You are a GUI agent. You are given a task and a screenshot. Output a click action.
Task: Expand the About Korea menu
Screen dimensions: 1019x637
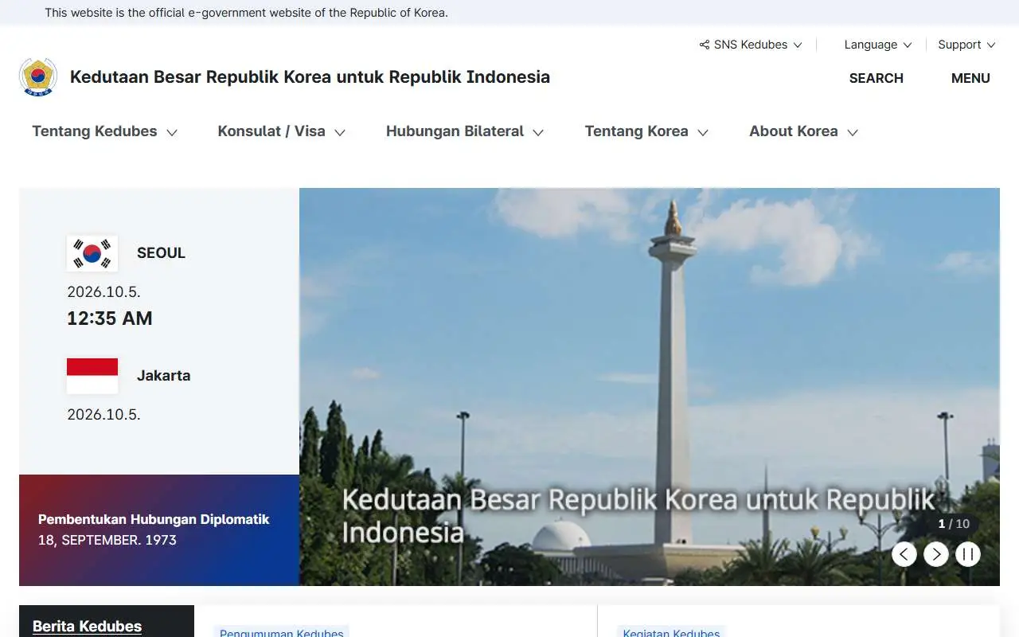804,131
